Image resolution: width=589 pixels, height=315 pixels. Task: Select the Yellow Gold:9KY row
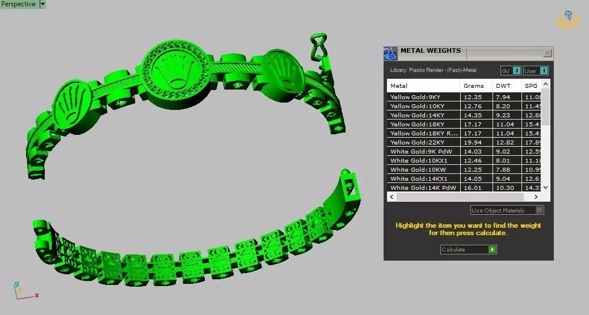(464, 97)
